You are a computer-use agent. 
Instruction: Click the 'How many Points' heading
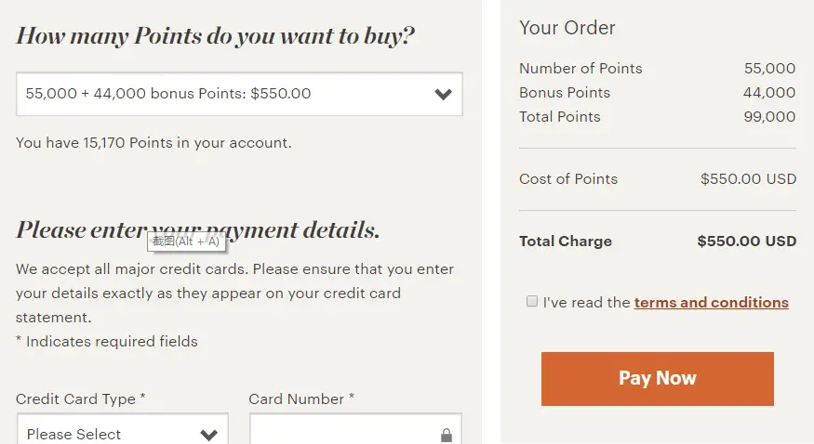point(215,36)
